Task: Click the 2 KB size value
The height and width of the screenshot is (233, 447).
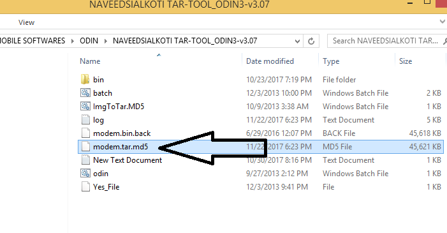Action: (434, 93)
